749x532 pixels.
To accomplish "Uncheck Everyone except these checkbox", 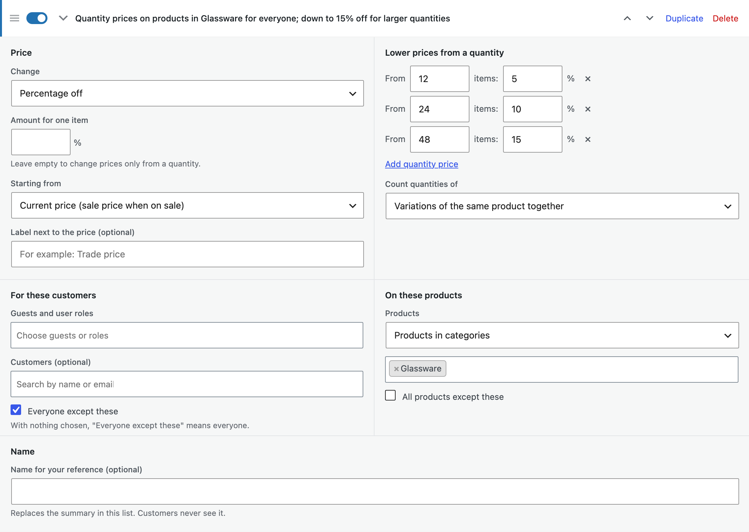I will click(16, 410).
